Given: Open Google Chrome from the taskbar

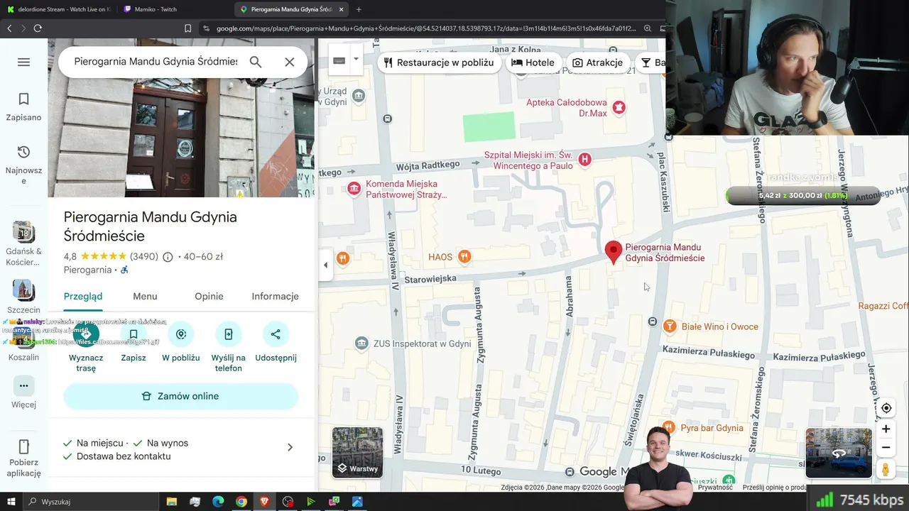Looking at the screenshot, I should pyautogui.click(x=241, y=502).
